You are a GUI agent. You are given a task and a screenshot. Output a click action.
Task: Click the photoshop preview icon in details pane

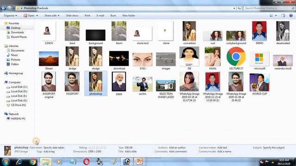7,151
